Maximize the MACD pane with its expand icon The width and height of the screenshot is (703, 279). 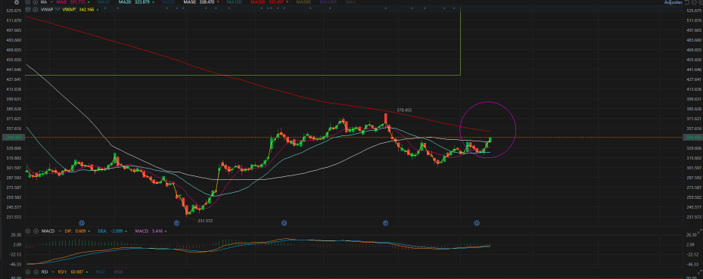[700, 231]
